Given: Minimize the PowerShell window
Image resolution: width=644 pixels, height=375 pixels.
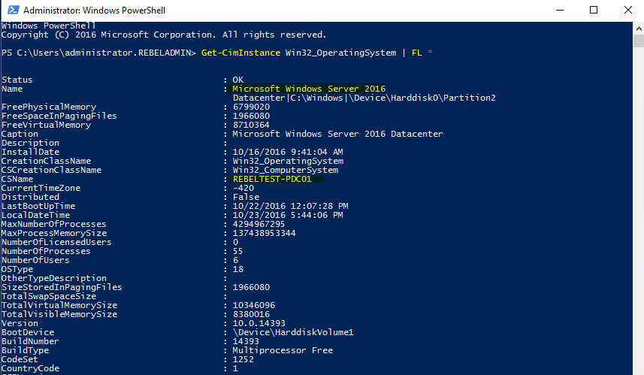Looking at the screenshot, I should (x=559, y=10).
